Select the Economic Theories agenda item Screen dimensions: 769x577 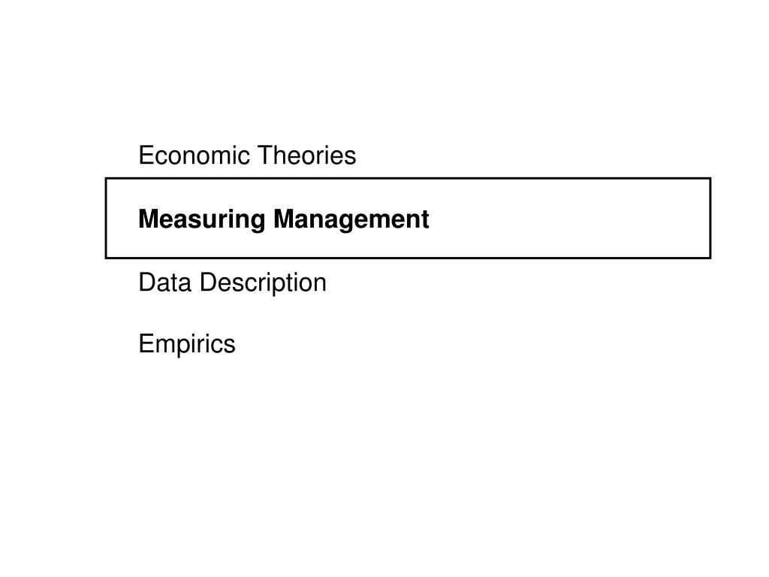247,156
